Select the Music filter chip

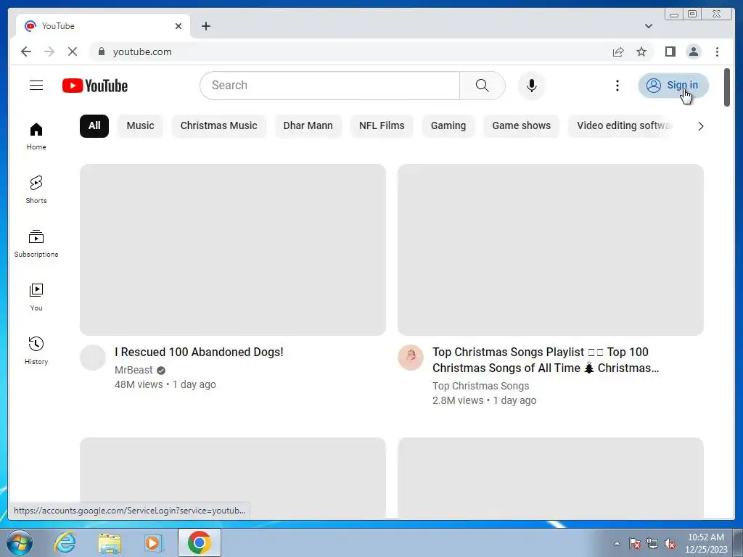click(x=140, y=126)
